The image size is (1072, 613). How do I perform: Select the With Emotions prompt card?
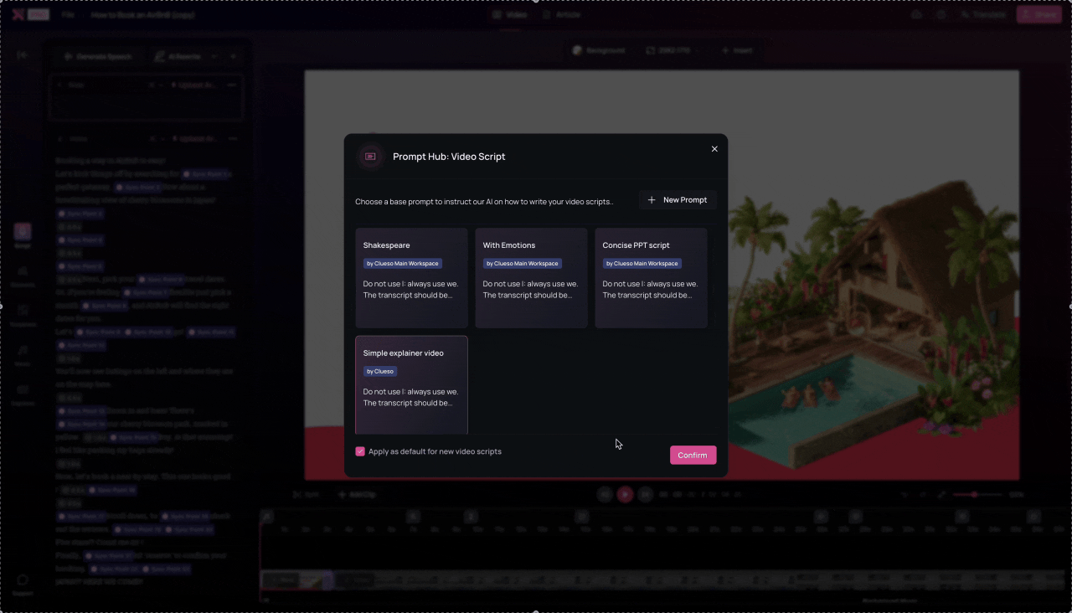click(x=531, y=278)
